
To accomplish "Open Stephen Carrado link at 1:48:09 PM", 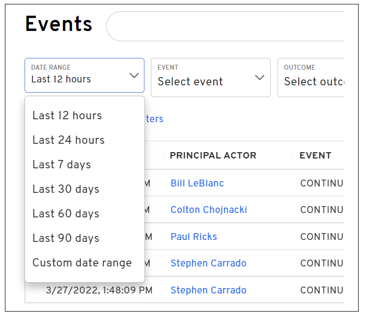I will (x=208, y=290).
